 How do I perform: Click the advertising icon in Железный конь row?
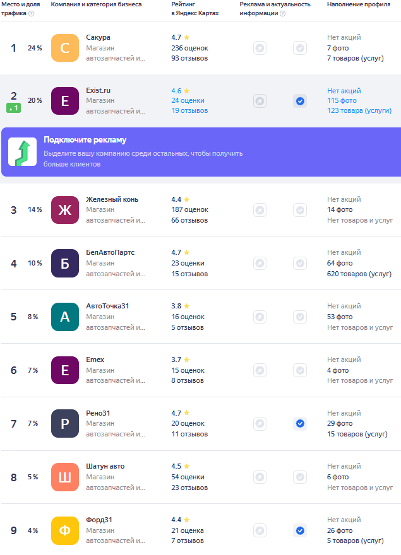click(x=260, y=210)
